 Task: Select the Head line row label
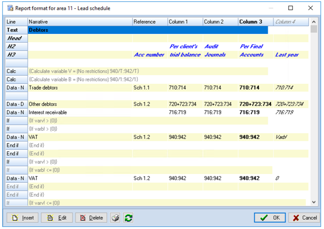pos(17,38)
